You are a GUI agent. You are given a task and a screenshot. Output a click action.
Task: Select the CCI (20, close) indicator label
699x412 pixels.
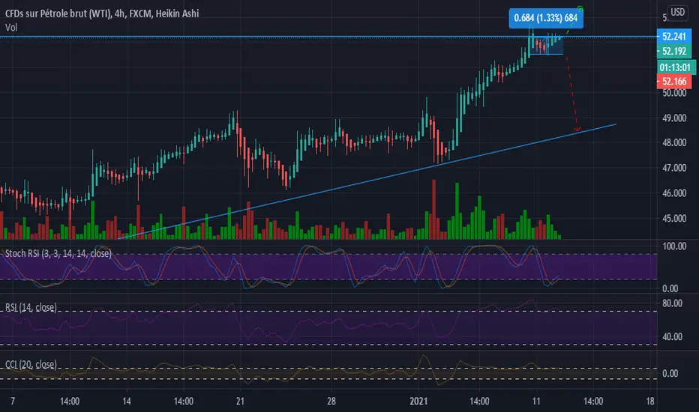pos(31,364)
